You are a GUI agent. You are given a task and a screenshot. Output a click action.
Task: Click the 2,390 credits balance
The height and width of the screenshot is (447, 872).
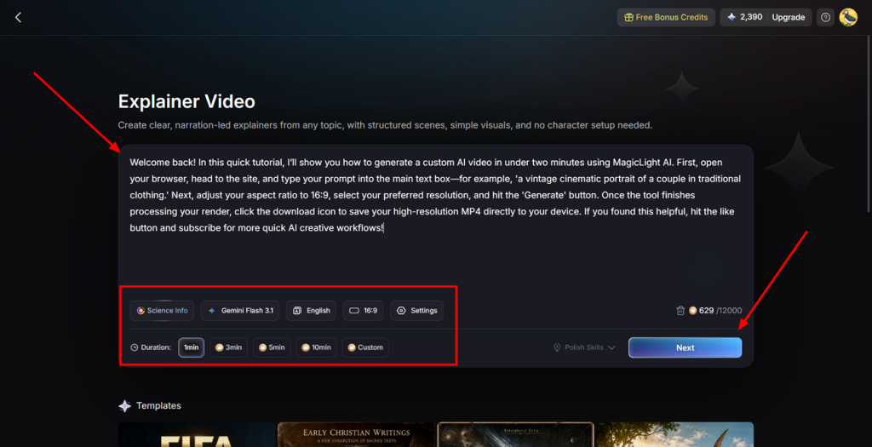point(751,17)
